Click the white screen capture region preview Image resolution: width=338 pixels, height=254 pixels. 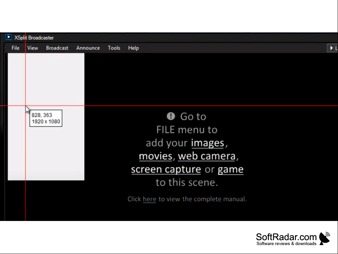(x=46, y=117)
